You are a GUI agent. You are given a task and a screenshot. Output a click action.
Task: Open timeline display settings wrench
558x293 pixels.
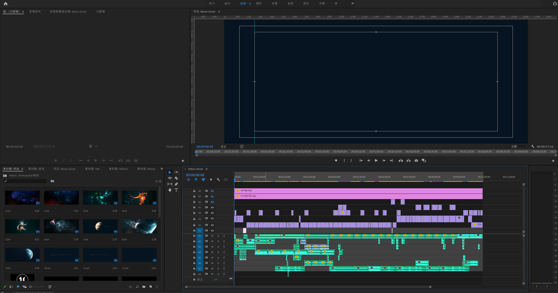[218, 180]
